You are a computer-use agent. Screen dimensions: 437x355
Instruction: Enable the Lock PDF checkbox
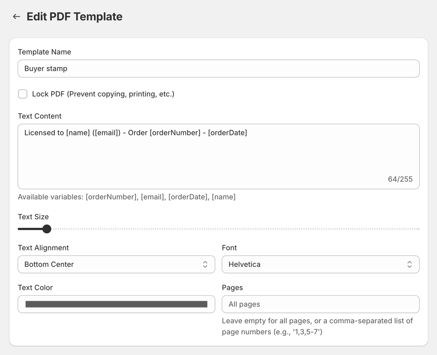click(x=23, y=94)
